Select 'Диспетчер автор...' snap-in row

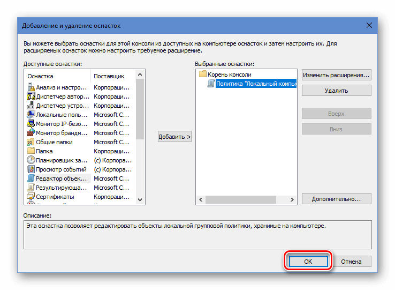(x=80, y=96)
